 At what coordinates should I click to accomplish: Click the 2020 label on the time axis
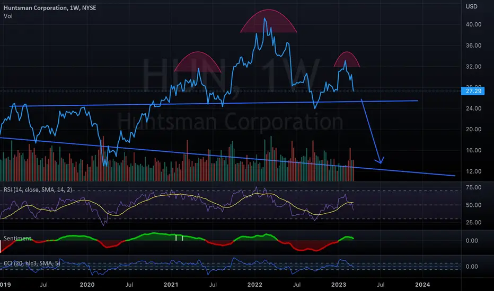click(87, 285)
